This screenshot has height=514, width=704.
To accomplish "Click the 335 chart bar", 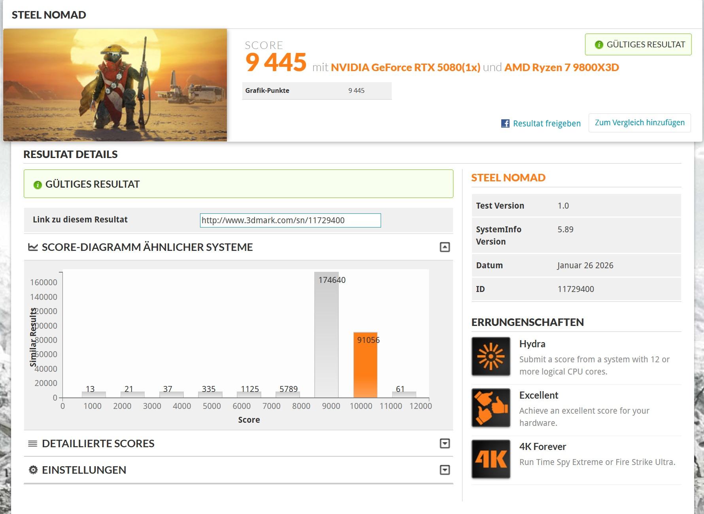I will click(210, 394).
